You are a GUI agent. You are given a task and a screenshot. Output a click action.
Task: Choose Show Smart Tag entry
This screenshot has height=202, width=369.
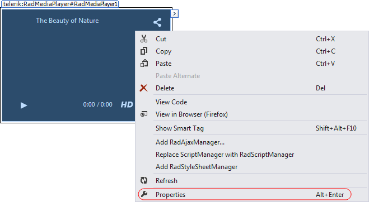[x=252, y=128]
